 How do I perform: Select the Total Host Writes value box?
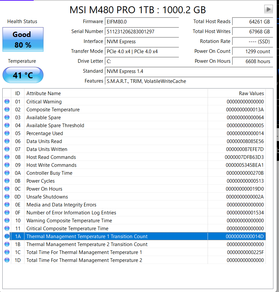tap(252, 32)
